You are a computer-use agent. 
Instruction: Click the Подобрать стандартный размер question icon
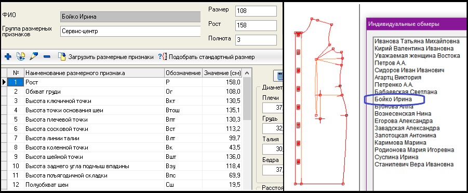point(163,56)
